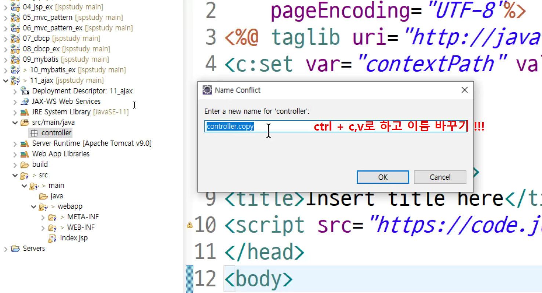Expand the Servers project

[6, 249]
